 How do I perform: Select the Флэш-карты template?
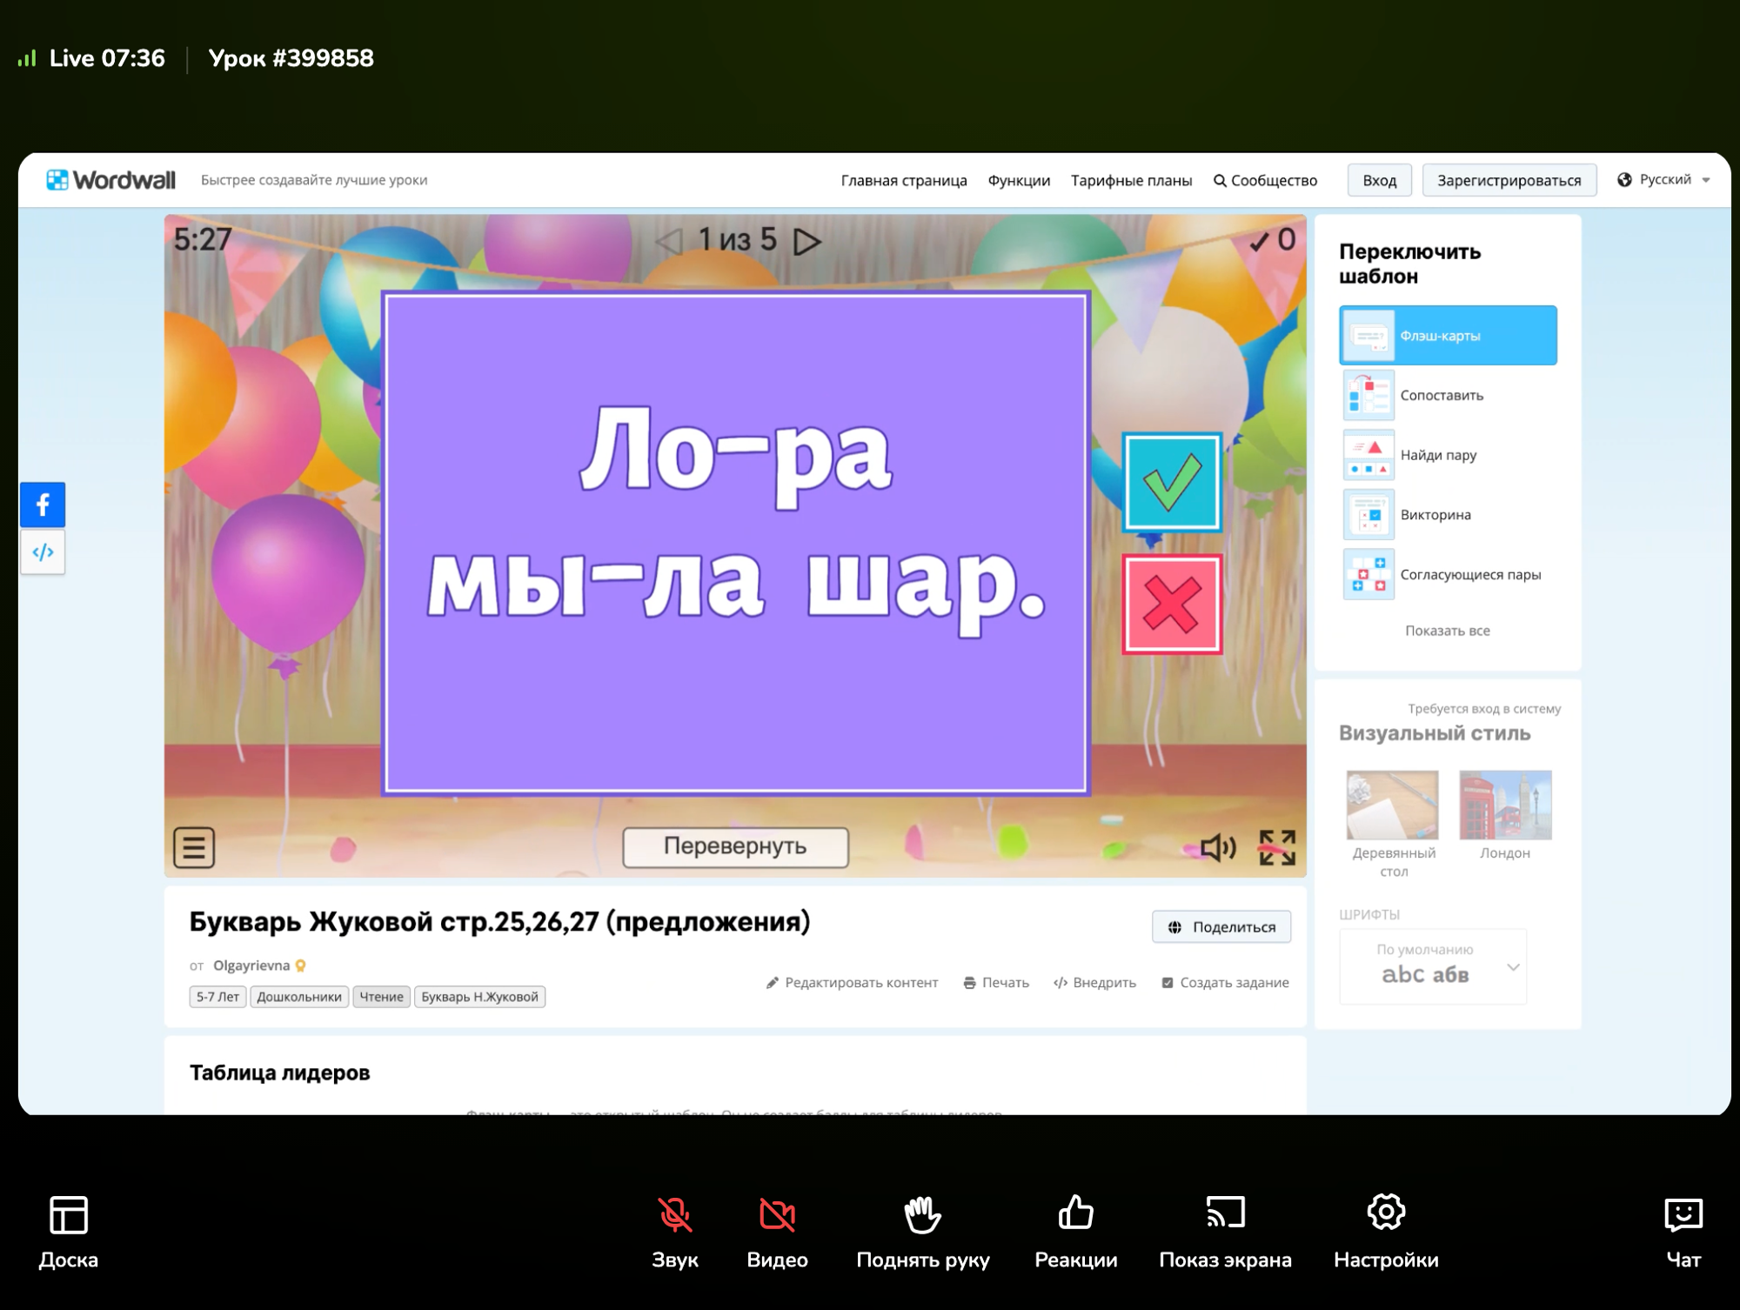1448,335
